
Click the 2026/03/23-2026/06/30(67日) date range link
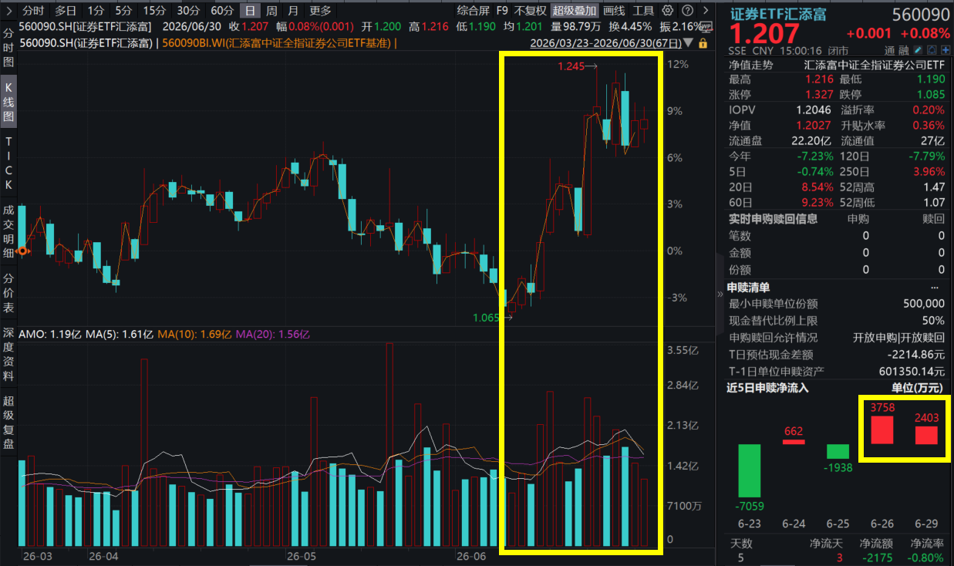tap(605, 43)
